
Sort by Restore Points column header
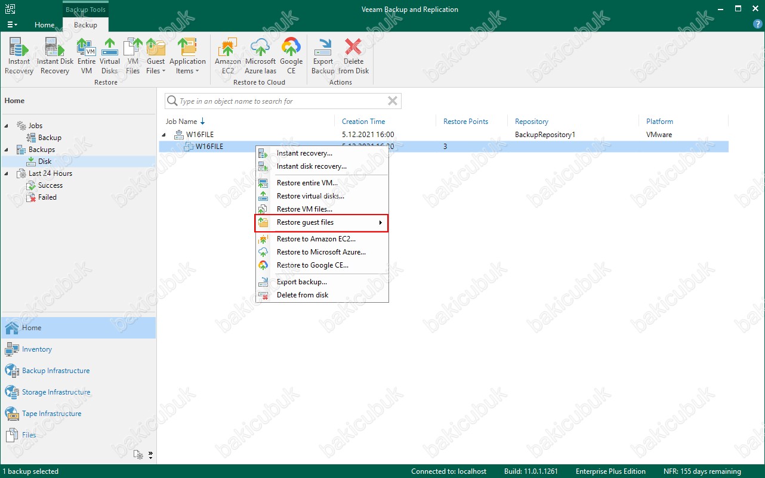465,122
